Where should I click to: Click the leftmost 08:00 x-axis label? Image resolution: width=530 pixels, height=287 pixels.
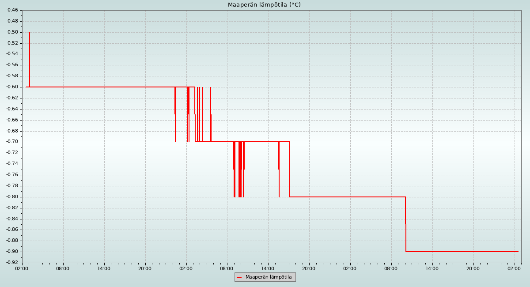(x=63, y=268)
